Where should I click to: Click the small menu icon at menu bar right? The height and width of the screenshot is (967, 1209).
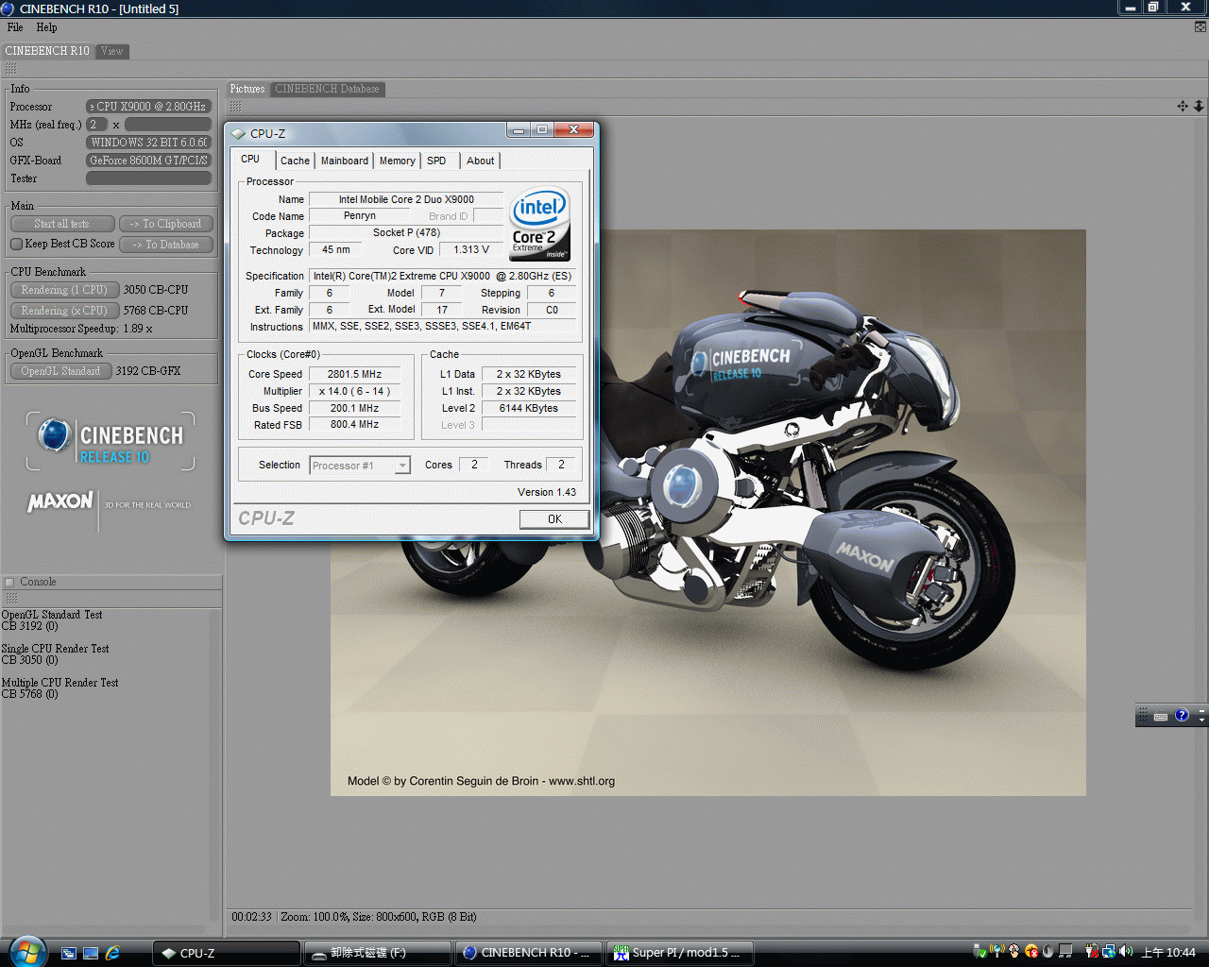click(x=1200, y=27)
